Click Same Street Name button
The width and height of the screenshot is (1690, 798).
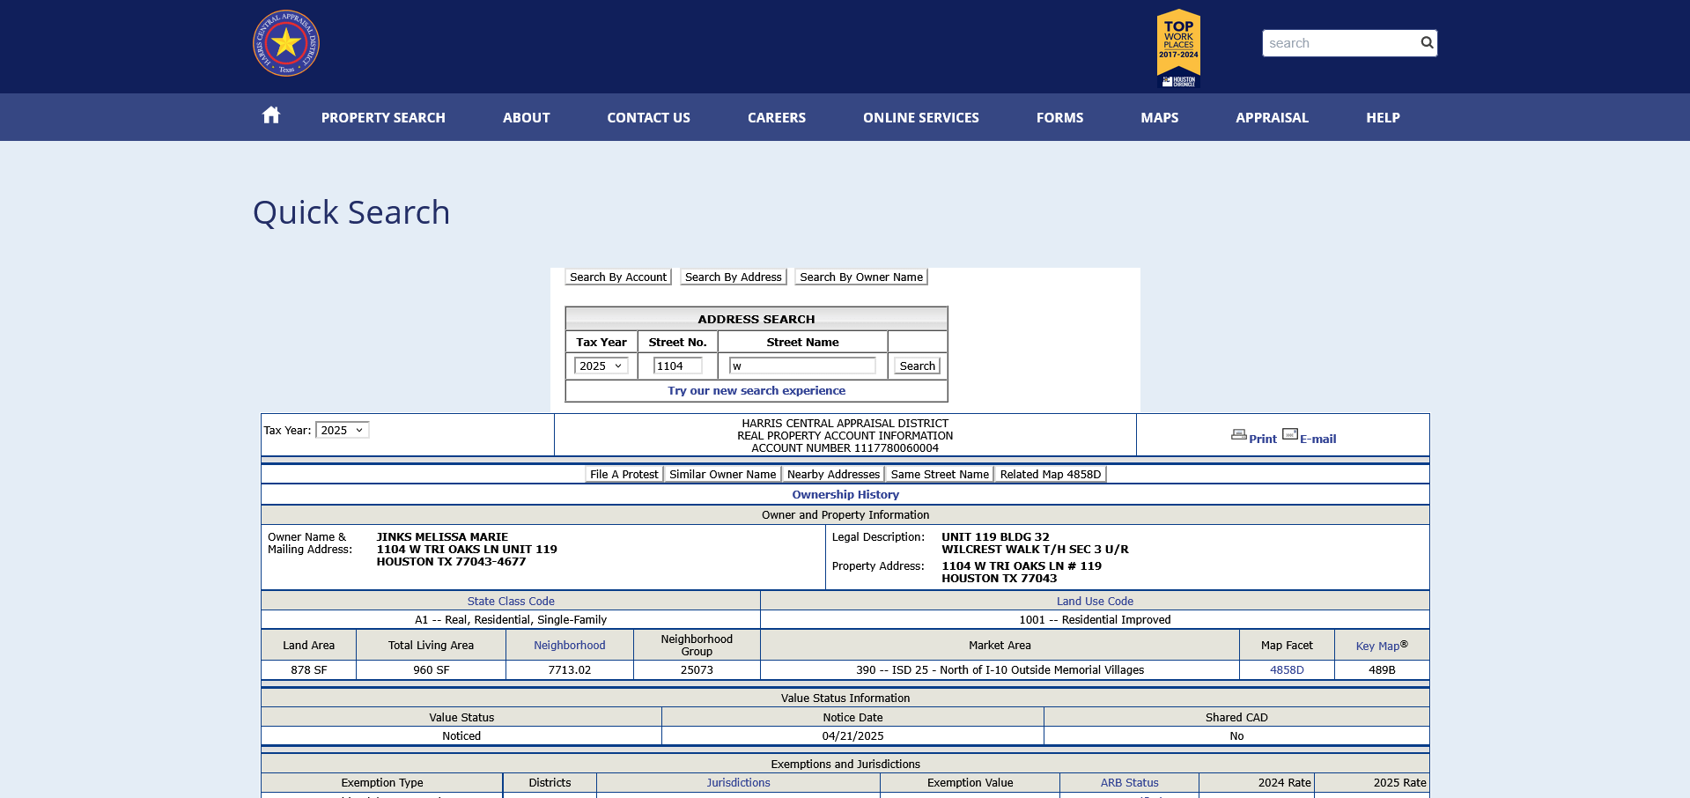tap(940, 474)
